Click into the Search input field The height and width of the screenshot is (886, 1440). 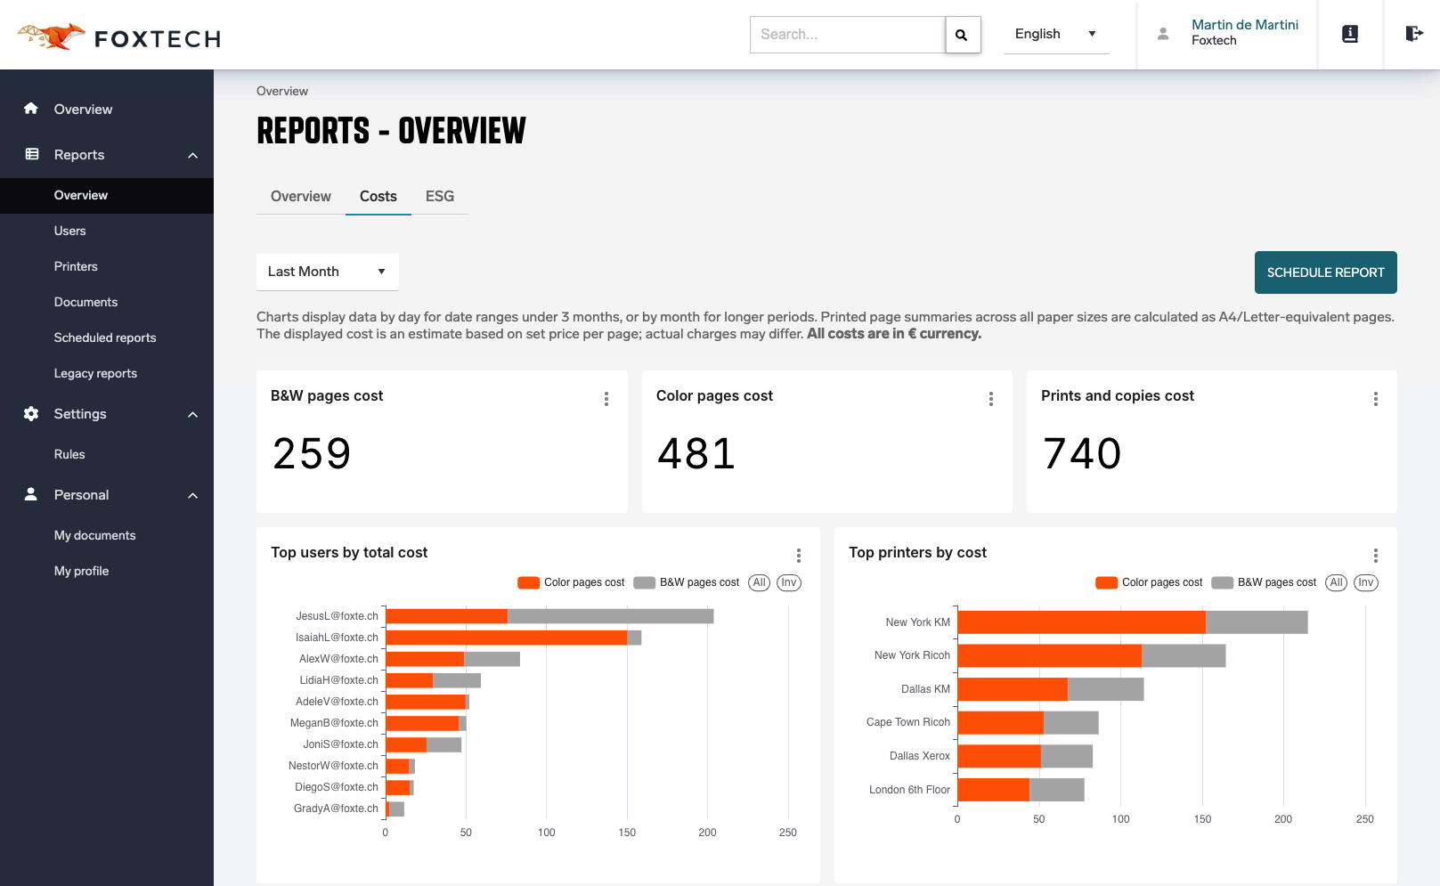click(847, 35)
